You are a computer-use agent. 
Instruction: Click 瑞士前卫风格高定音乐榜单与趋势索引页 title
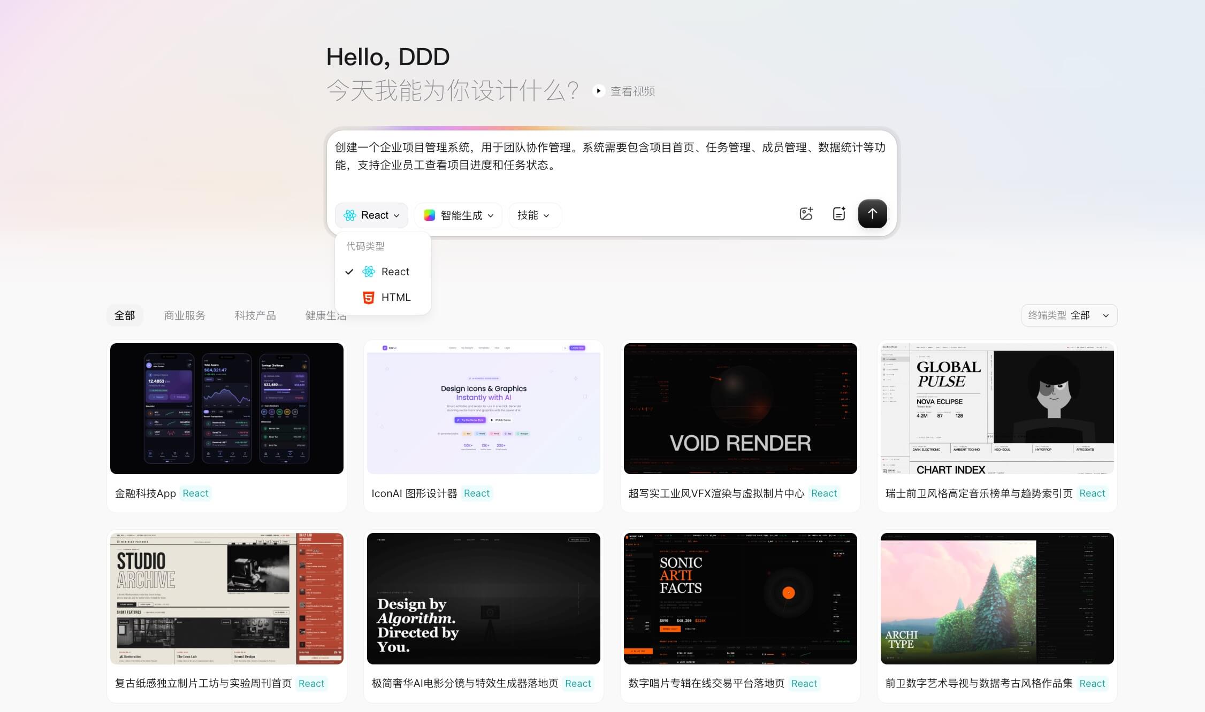pyautogui.click(x=979, y=493)
